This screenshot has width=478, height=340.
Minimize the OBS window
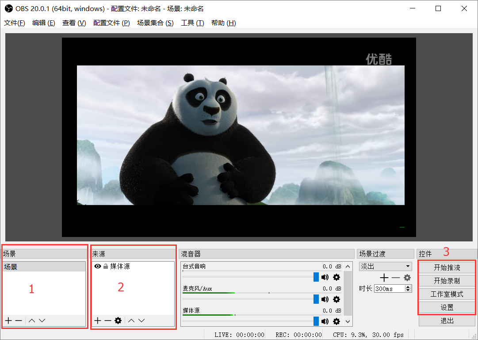pyautogui.click(x=413, y=8)
